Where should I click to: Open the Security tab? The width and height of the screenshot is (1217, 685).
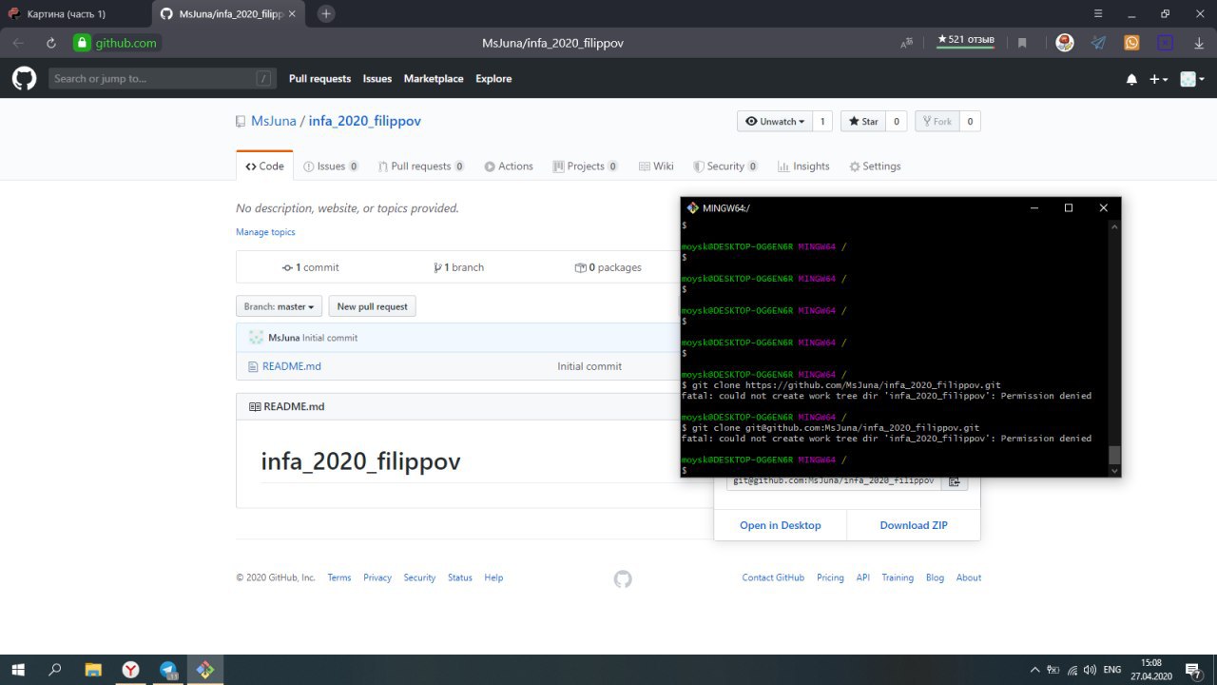[724, 166]
